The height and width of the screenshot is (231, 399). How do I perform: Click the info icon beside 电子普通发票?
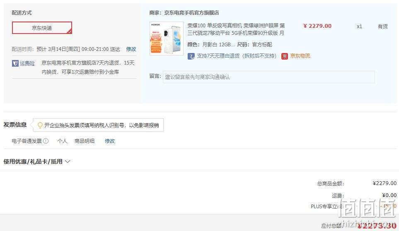pos(46,141)
